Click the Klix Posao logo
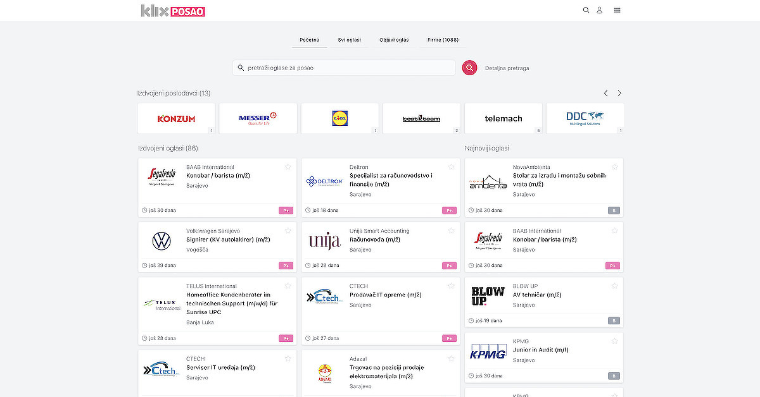 click(x=173, y=11)
